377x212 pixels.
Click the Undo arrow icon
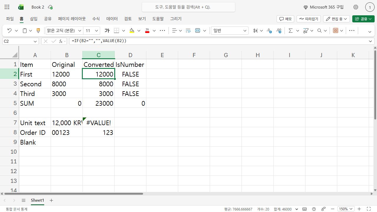pos(9,31)
